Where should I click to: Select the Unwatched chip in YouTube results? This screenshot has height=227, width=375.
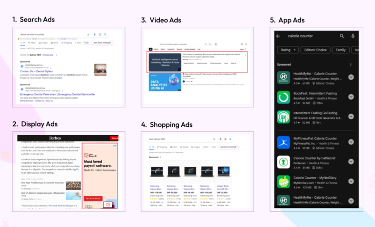[x=171, y=49]
